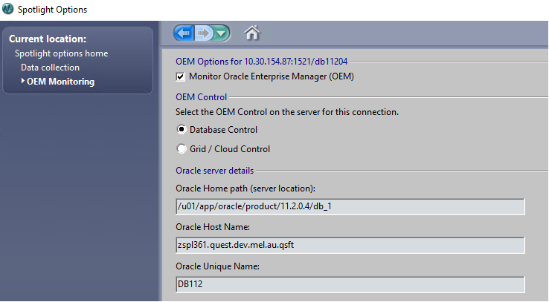The height and width of the screenshot is (302, 549).
Task: Open Data collection in sidebar
Action: (x=50, y=68)
